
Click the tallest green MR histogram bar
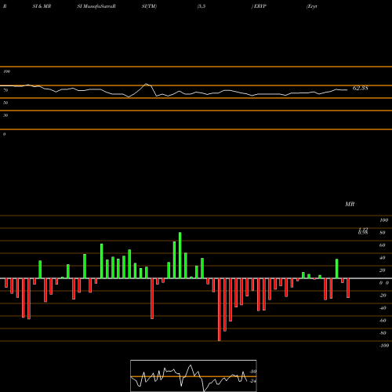180,256
